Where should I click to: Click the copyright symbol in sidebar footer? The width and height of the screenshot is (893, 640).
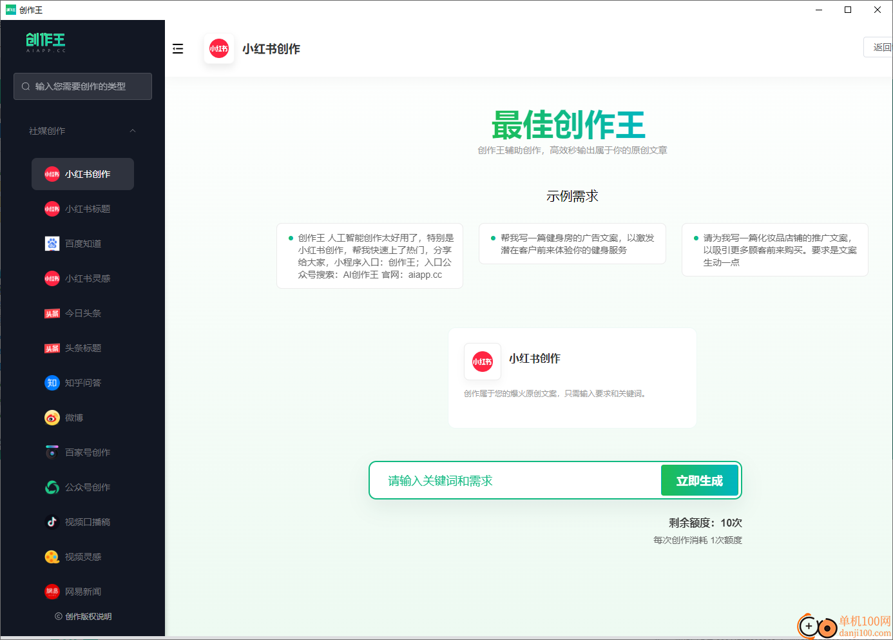coord(59,617)
